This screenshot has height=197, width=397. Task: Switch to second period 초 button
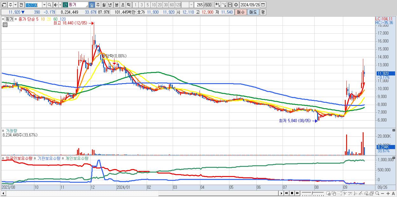coord(122,5)
